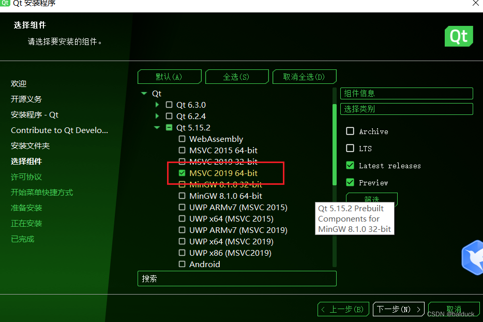Click the 下一步(N) button
Screen dimensions: 483x322
[x=398, y=309]
